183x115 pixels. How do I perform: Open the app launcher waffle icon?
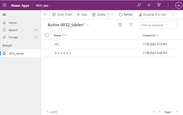tap(4, 5)
